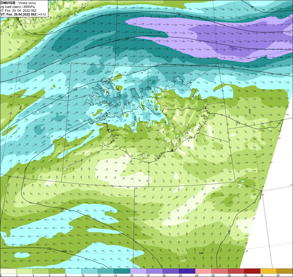Select the 4–6 m/s green legend swatch
Screen dimensions: 293x277
pos(41,271)
